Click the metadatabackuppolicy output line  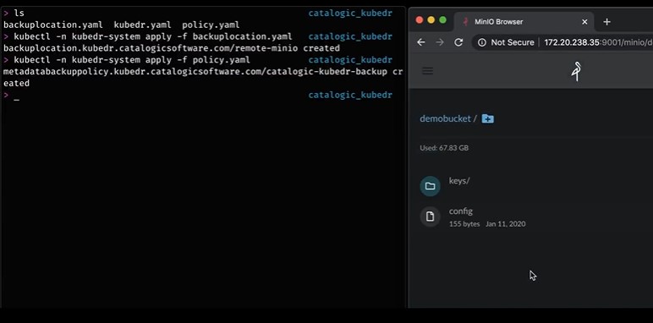(x=203, y=78)
